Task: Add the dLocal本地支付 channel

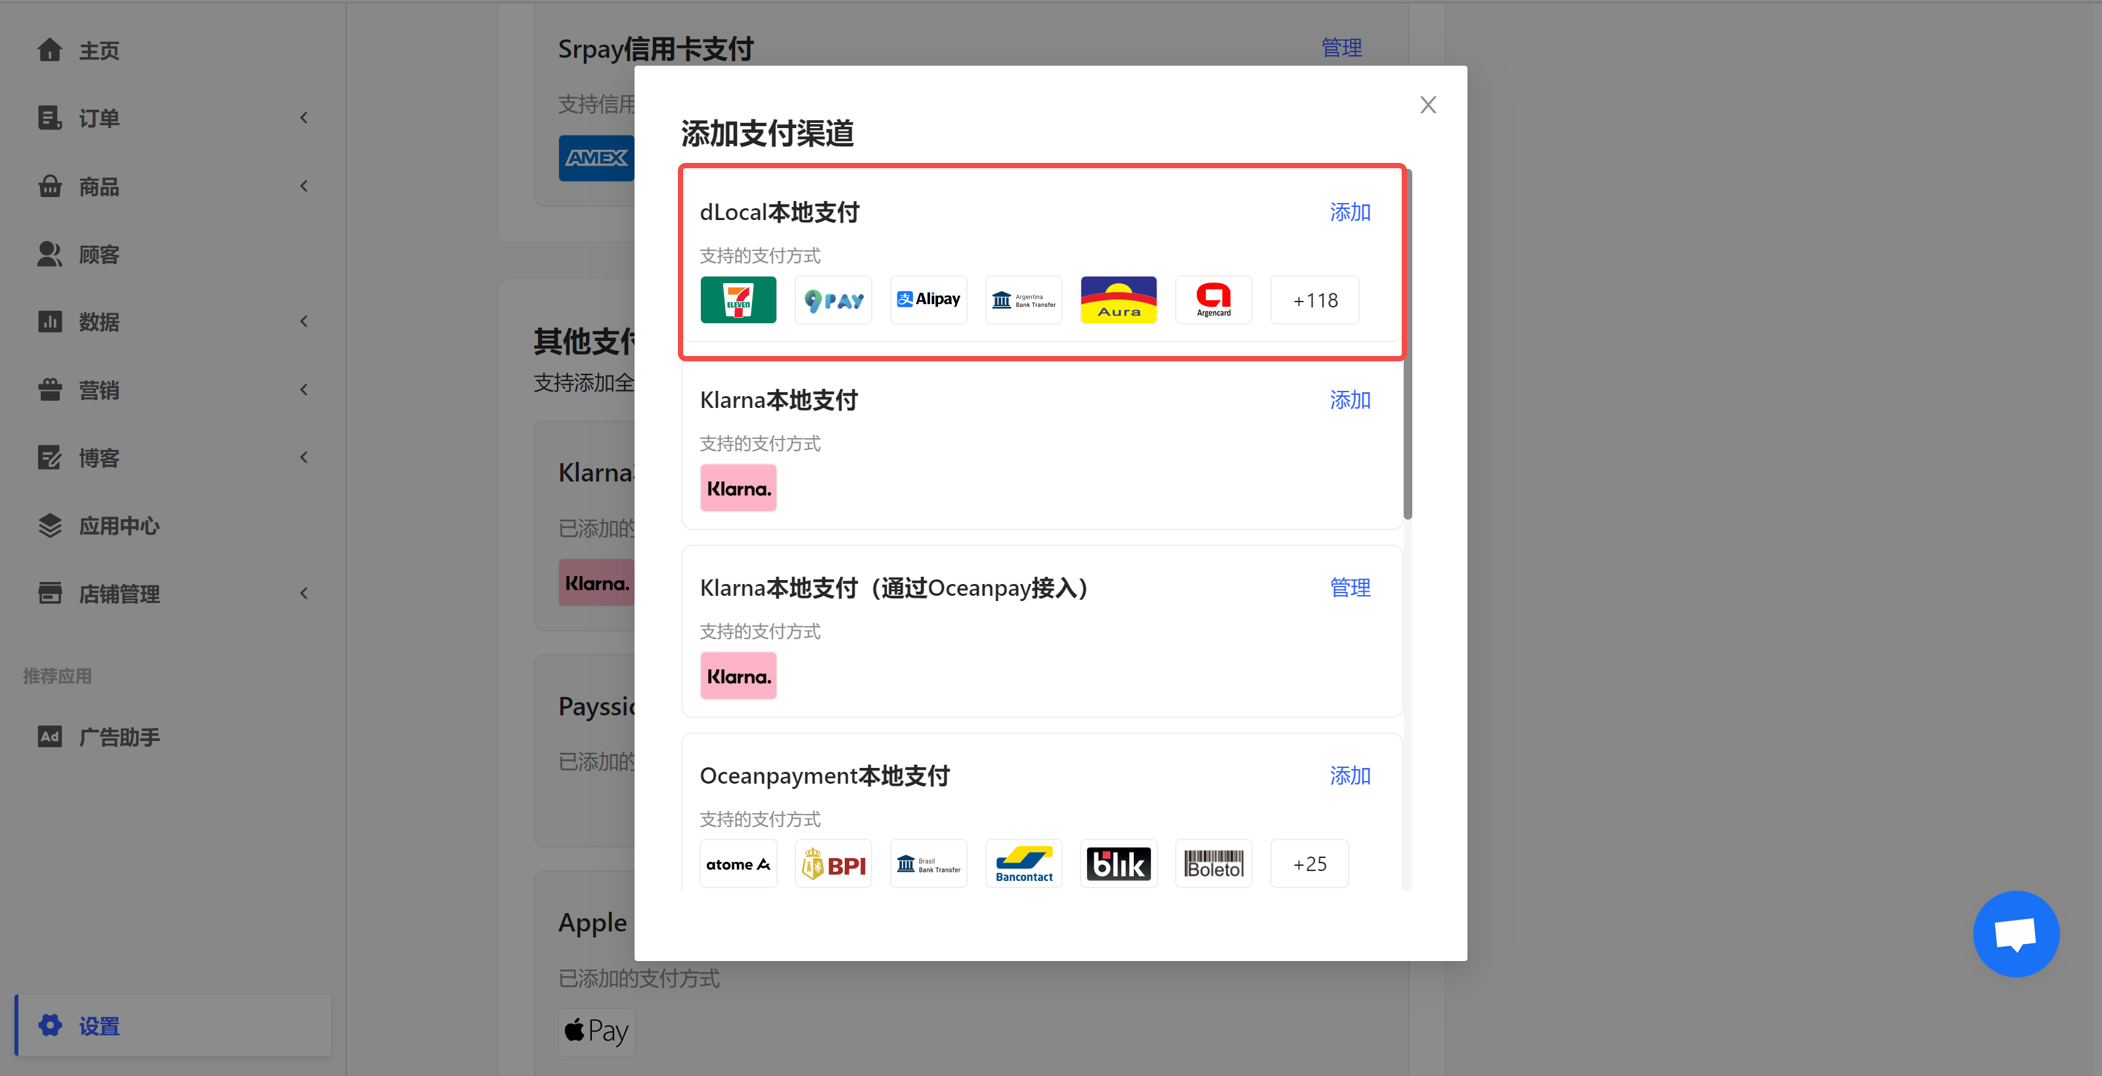Action: pos(1350,212)
